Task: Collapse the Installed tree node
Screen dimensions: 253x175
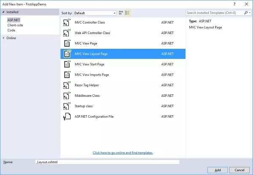Action: 3,12
